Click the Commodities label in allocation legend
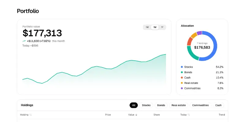Viewport: 245px width, 122px height. point(192,88)
